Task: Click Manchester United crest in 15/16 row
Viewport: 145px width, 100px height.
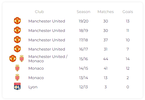Action: point(13,58)
